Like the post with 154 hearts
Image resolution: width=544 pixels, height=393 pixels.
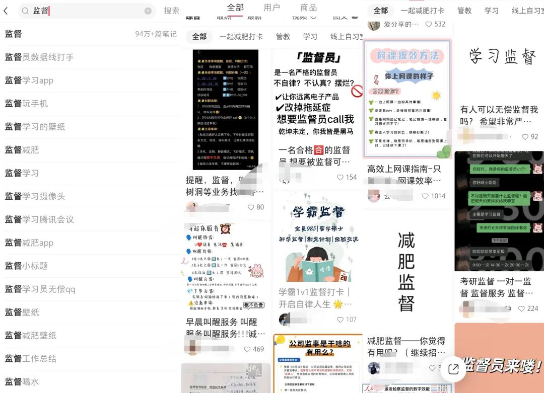pos(341,177)
